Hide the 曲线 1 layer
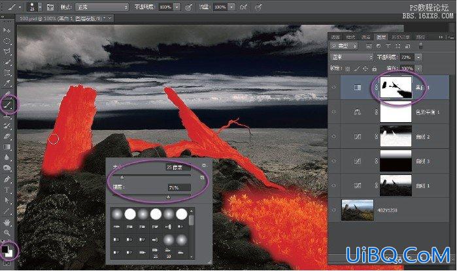The image size is (457, 271). point(334,185)
